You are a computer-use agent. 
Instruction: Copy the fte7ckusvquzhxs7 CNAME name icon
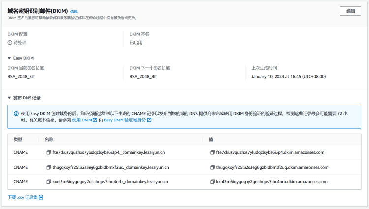pos(48,152)
